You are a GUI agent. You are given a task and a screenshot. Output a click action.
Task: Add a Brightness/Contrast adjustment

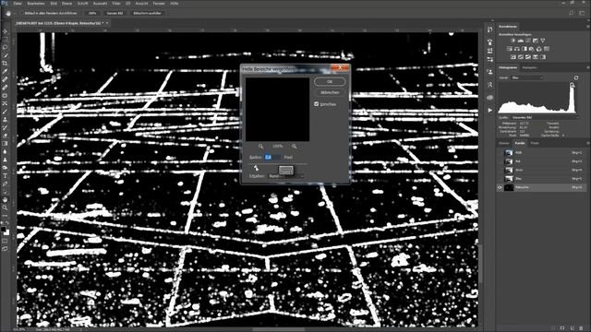tap(513, 41)
